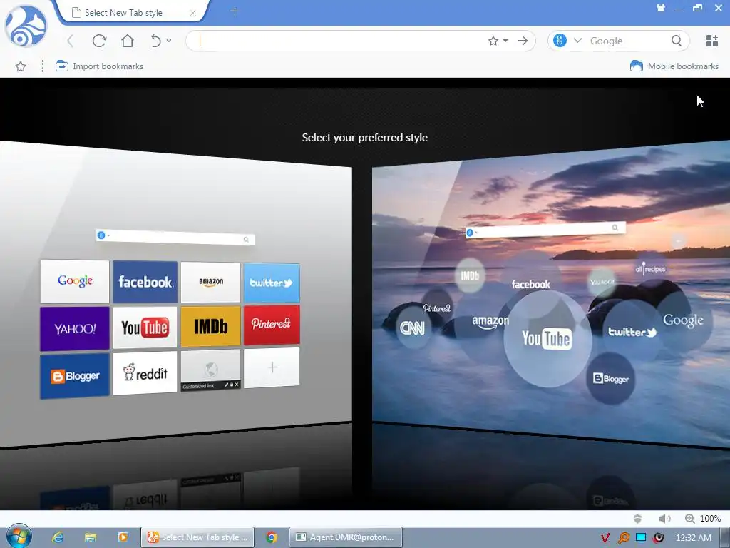
Task: Click the amazon tile in the classic preview
Action: click(211, 282)
